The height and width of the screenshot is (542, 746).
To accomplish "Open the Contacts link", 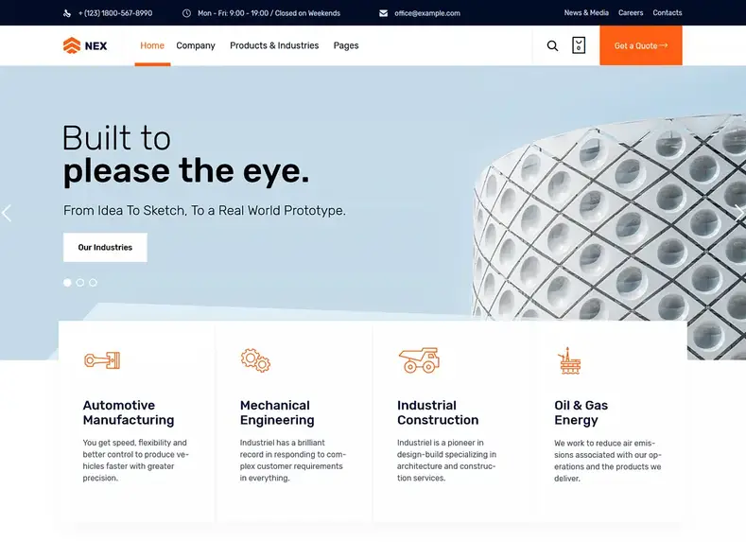I will [x=667, y=13].
